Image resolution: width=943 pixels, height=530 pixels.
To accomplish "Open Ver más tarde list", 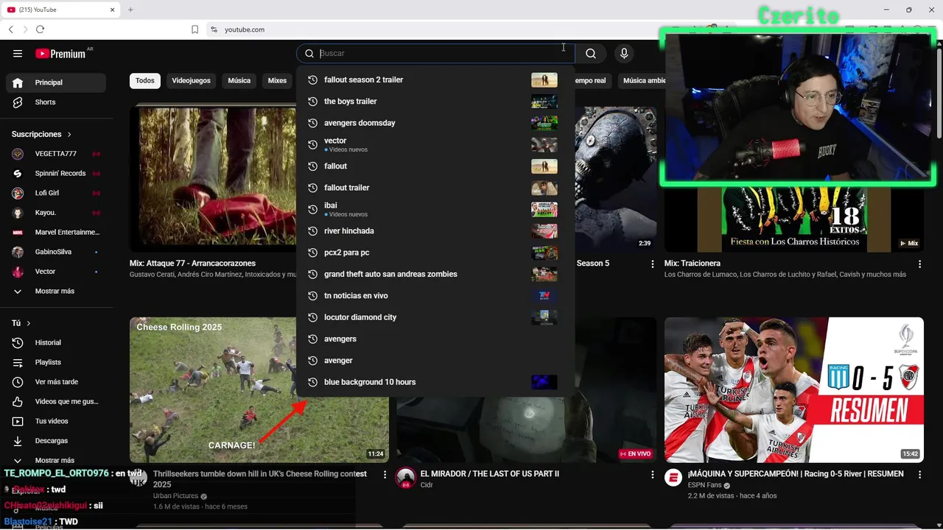I will point(56,382).
